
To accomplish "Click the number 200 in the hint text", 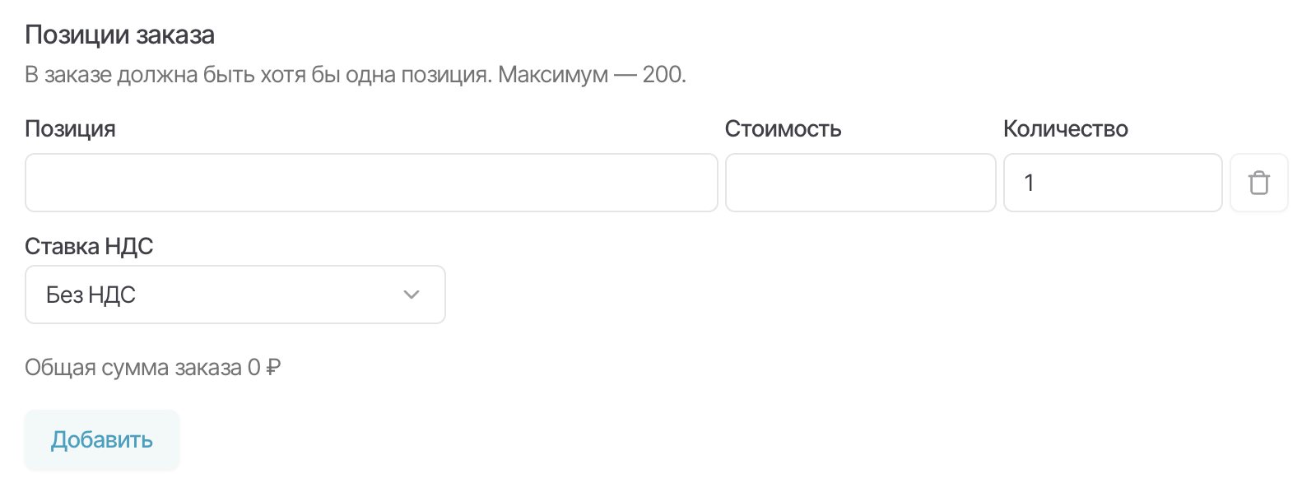I will coord(663,75).
